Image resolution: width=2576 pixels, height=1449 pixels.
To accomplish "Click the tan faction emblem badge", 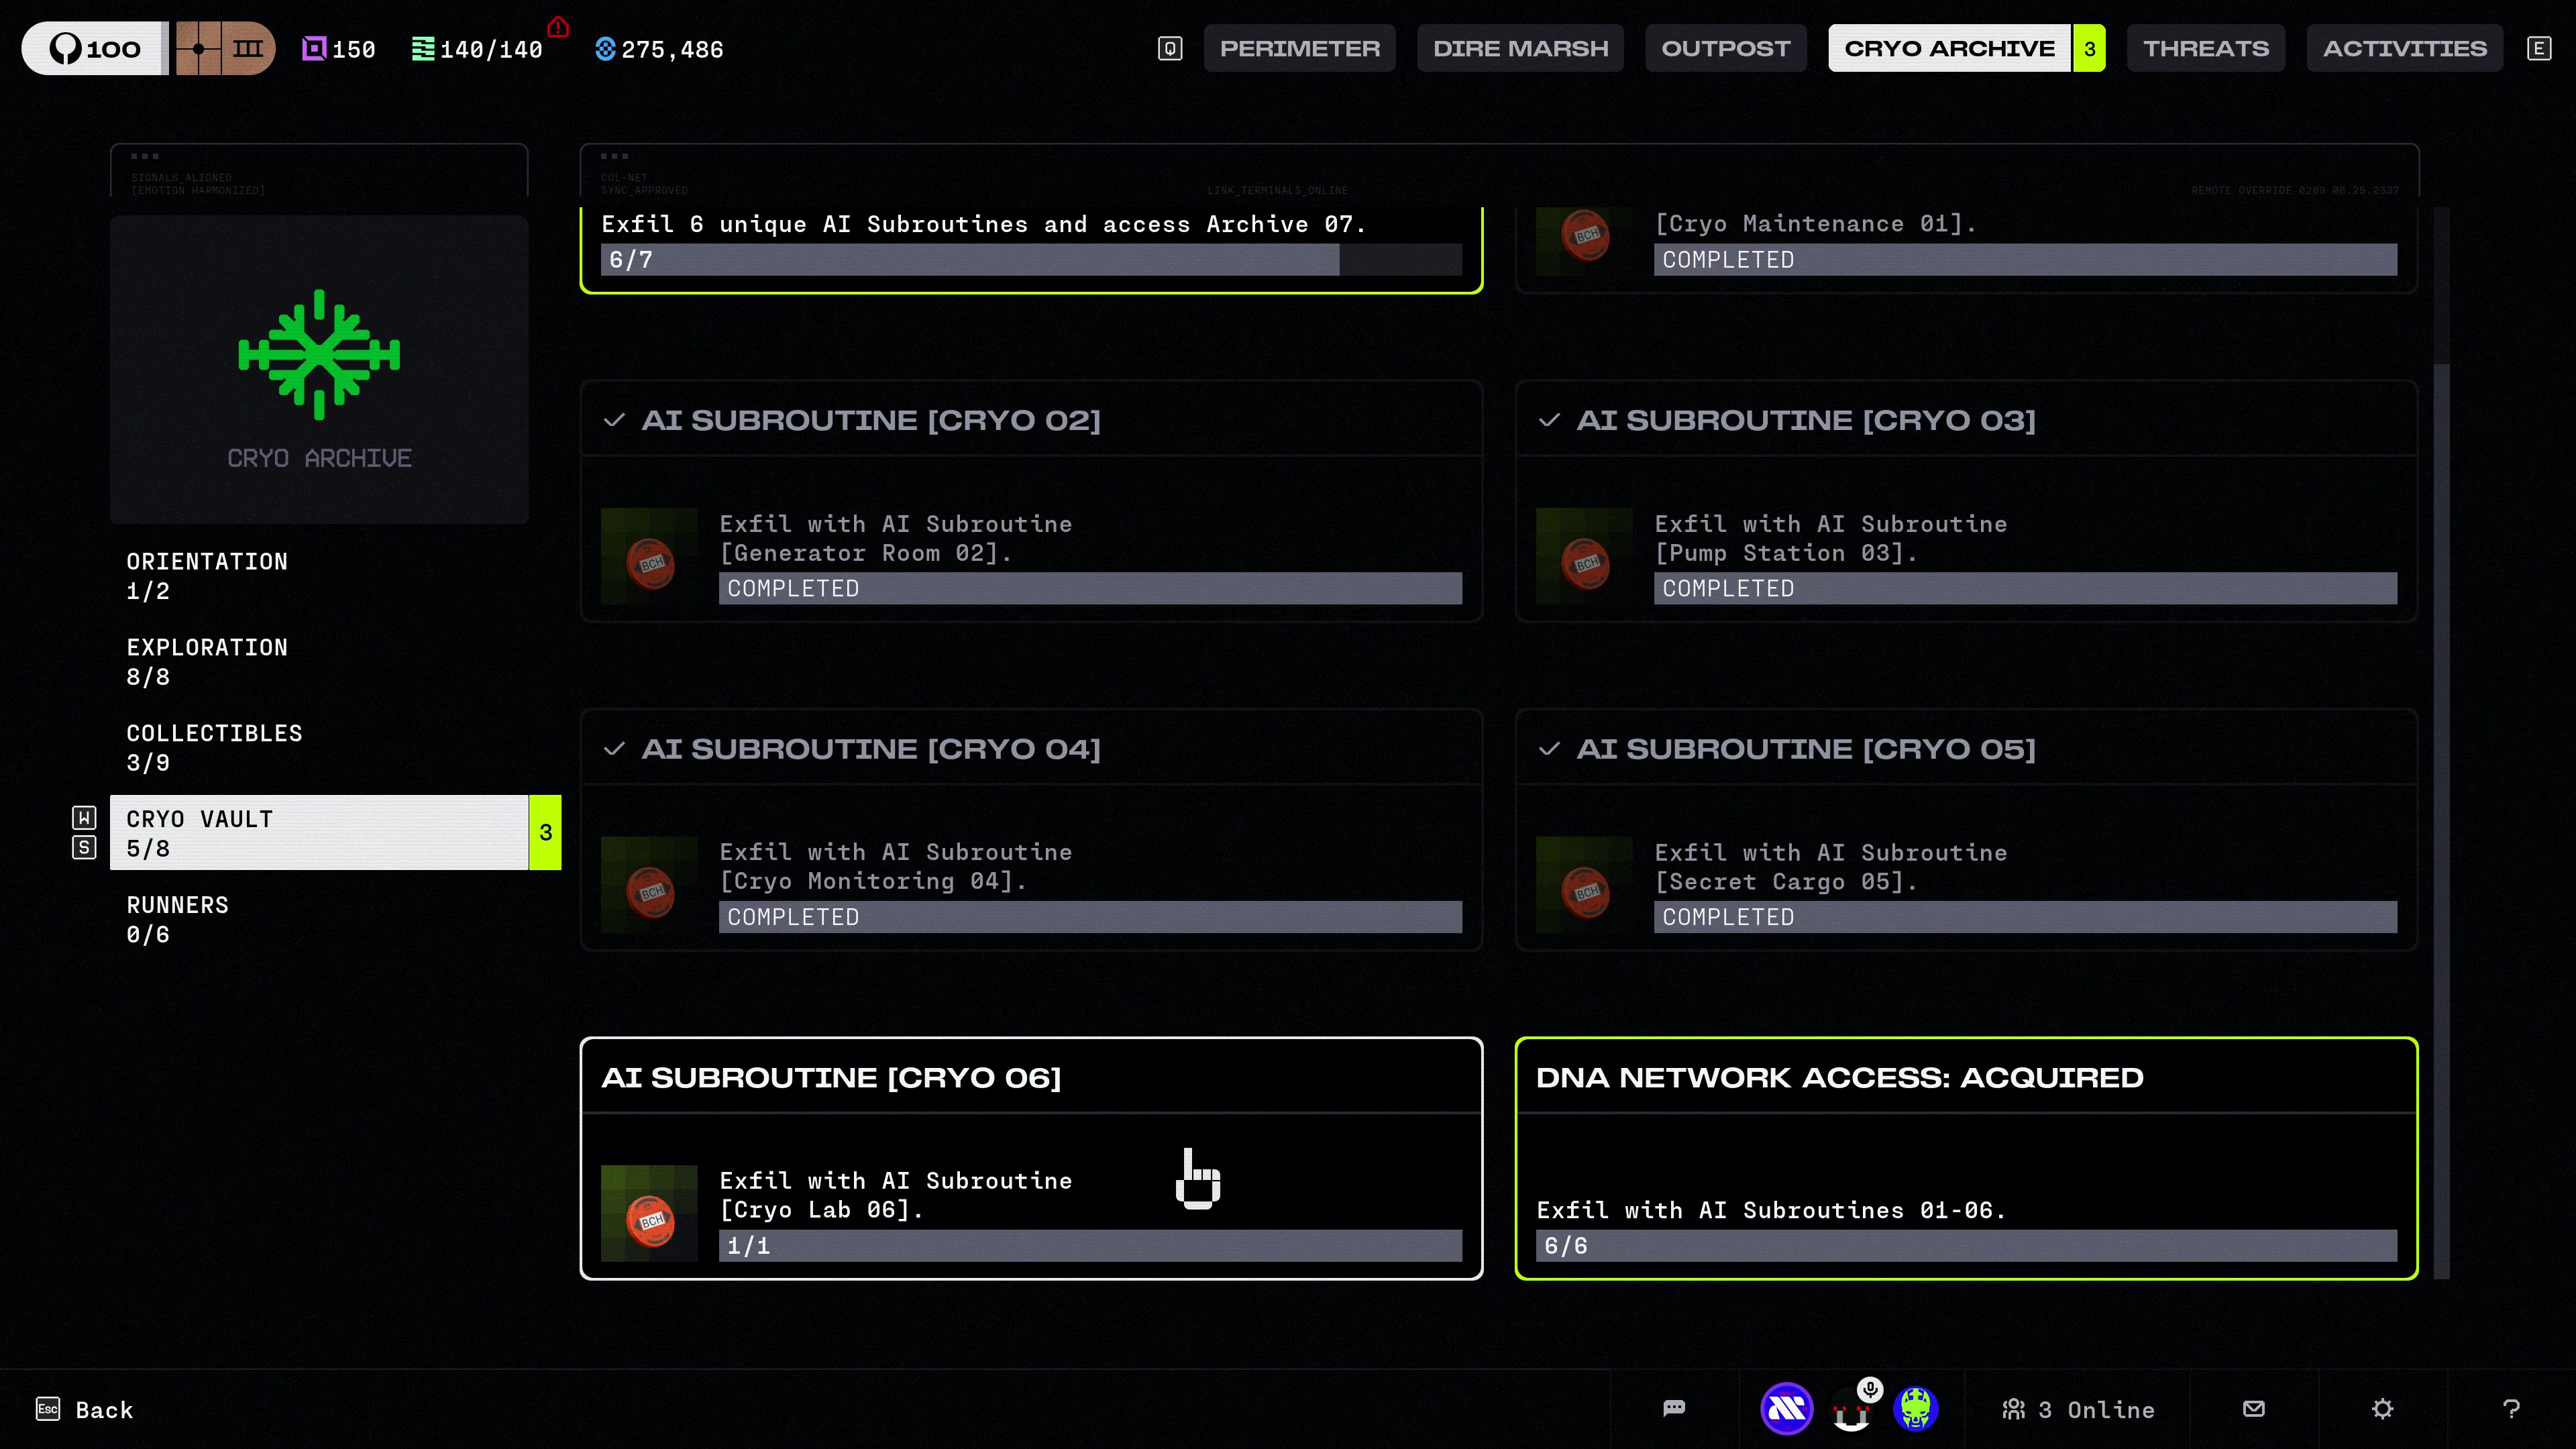I will click(225, 48).
